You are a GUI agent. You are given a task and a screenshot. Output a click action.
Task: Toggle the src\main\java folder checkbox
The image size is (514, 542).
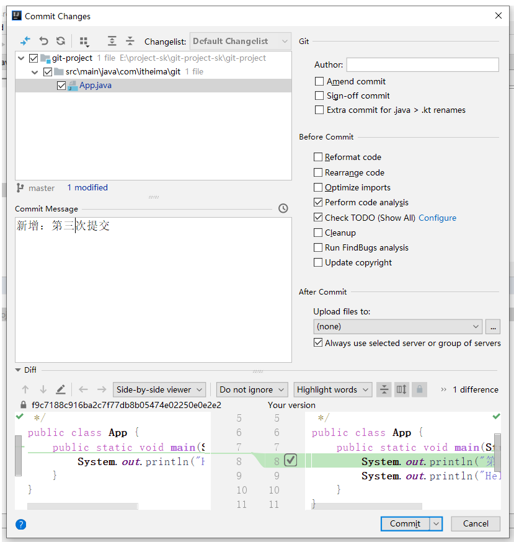(48, 72)
